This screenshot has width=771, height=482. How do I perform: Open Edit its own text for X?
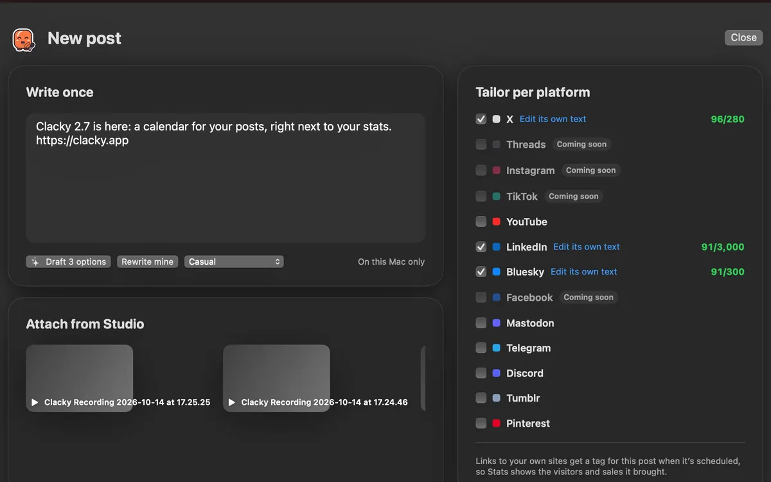[553, 119]
